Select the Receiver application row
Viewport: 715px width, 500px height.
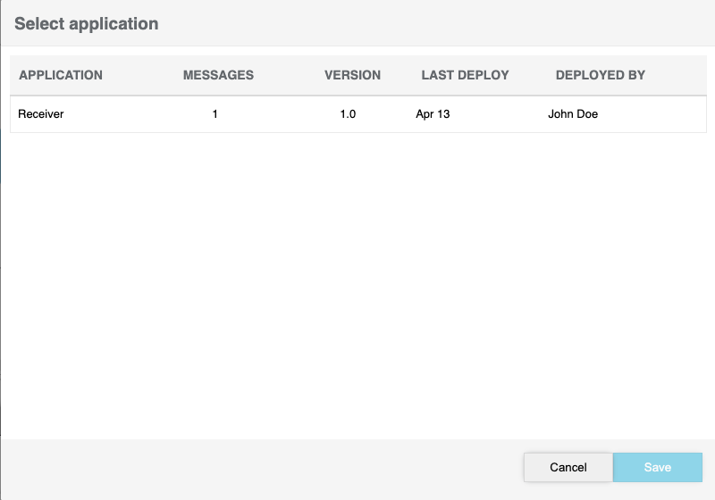41,114
